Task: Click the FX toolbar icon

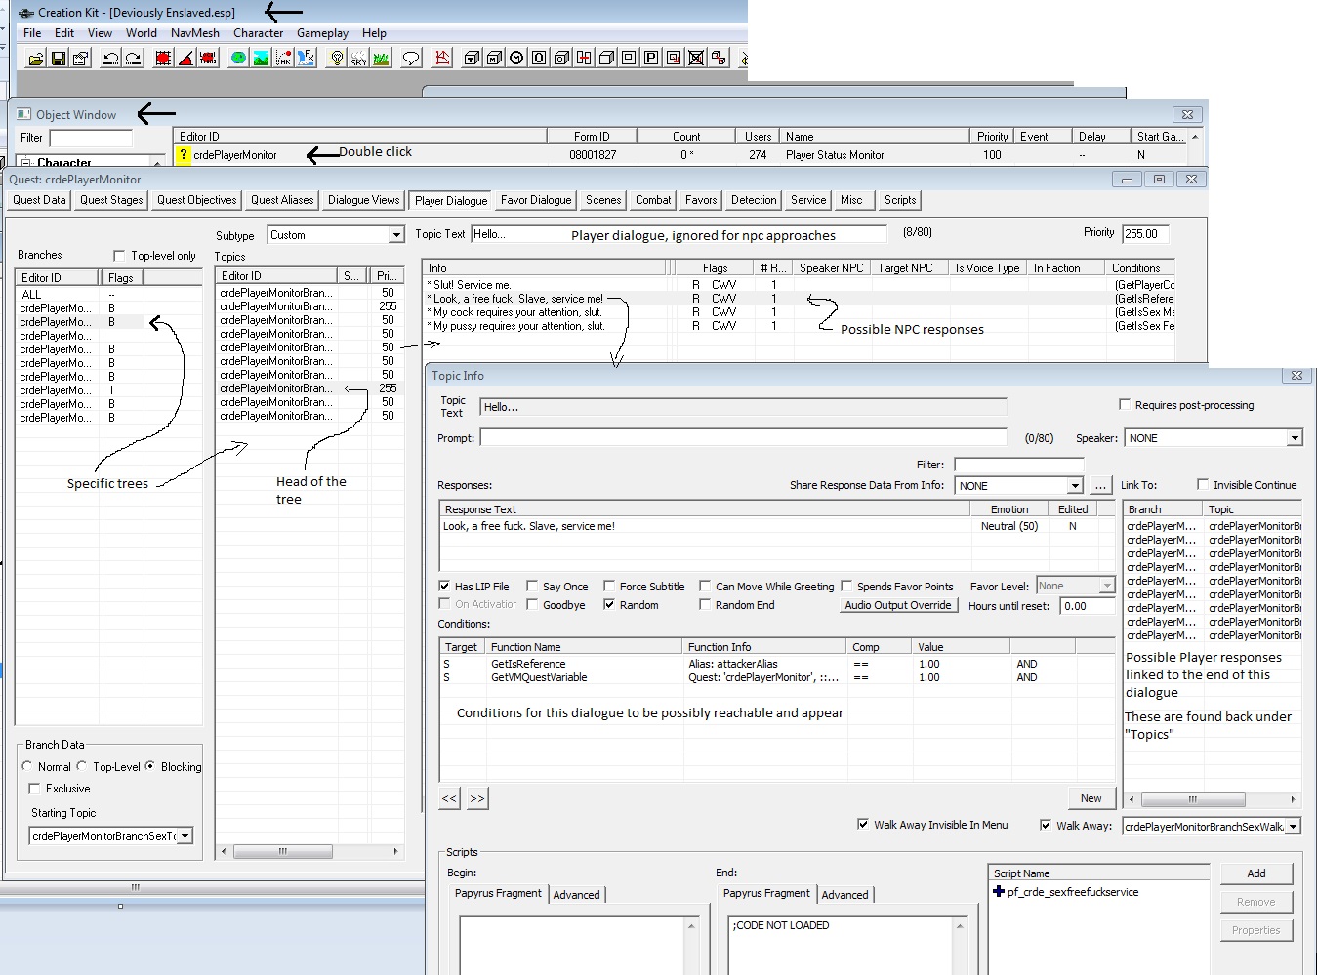Action: 306,59
